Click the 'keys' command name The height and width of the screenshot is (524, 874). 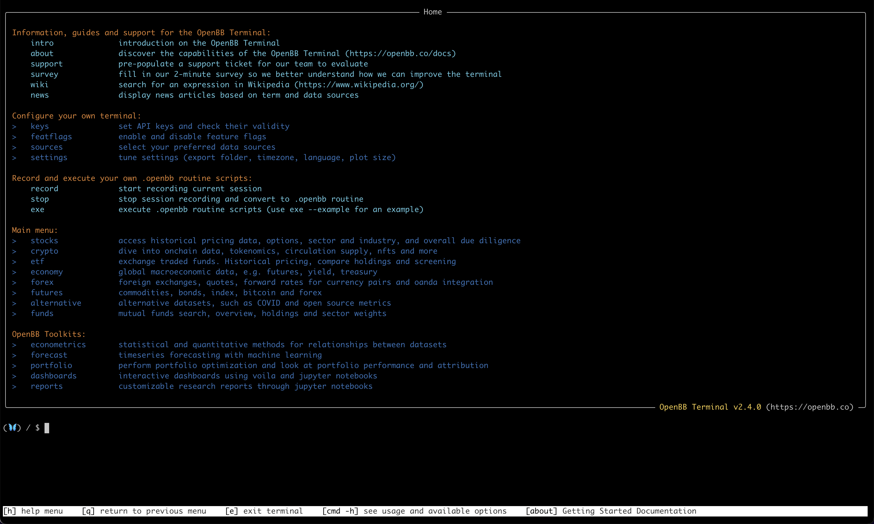[x=40, y=126]
